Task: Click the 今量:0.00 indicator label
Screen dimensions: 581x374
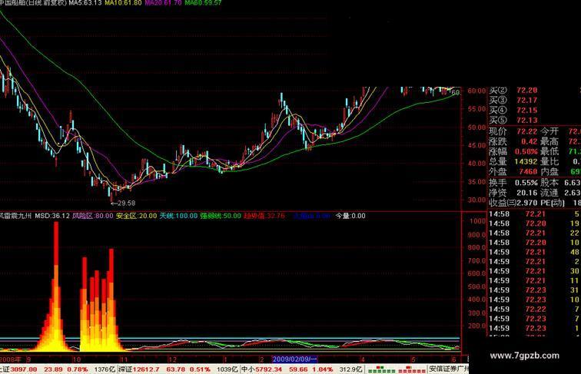Action: tap(350, 216)
